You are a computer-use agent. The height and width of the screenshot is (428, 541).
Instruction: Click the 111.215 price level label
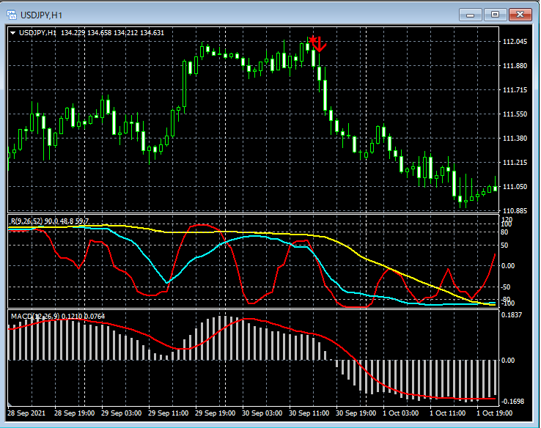[515, 163]
